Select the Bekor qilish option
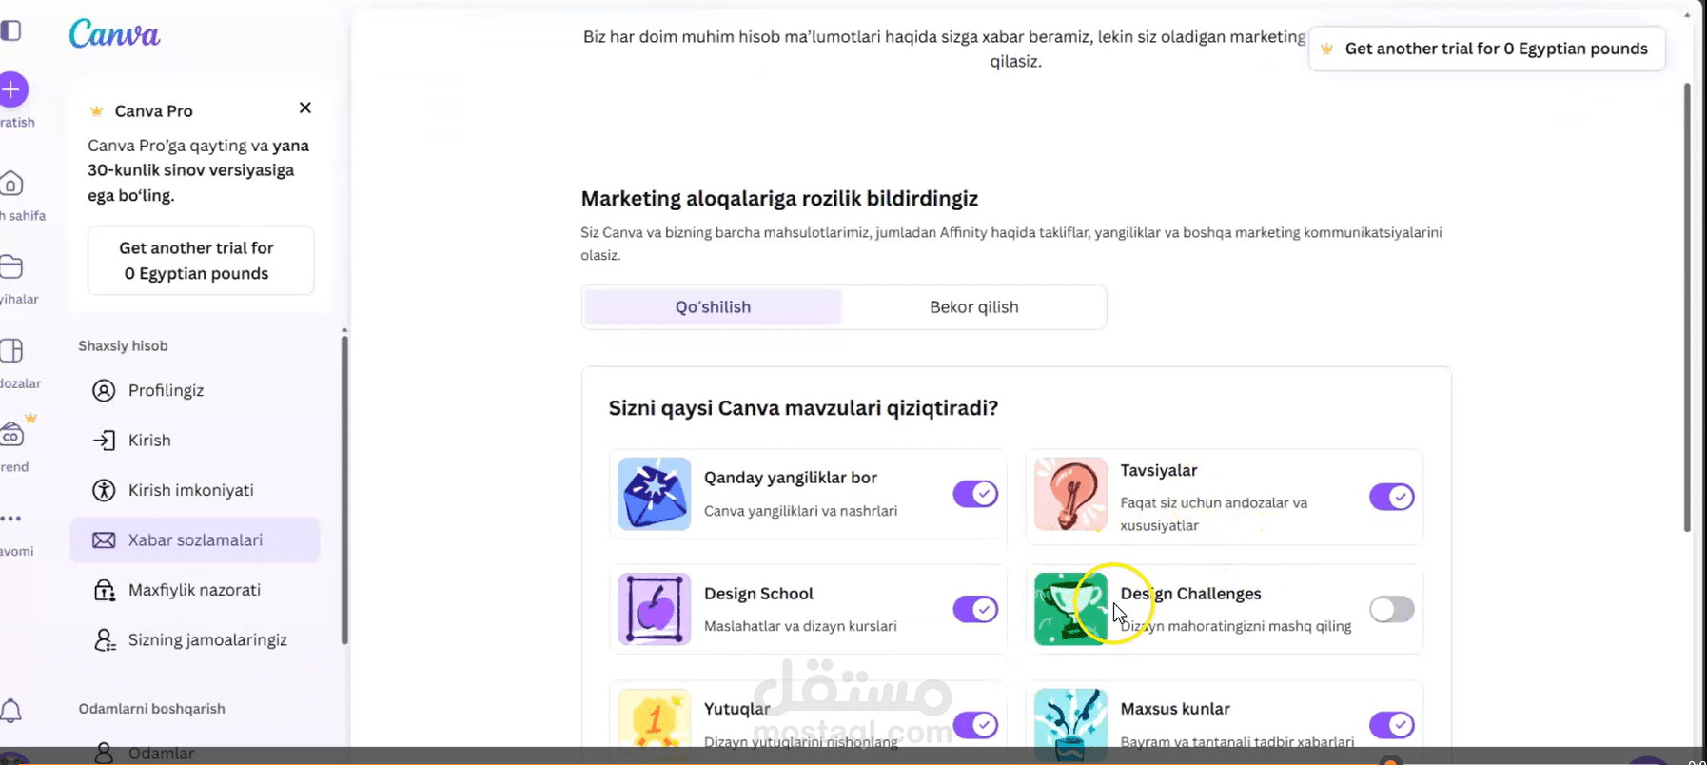1707x765 pixels. (973, 307)
